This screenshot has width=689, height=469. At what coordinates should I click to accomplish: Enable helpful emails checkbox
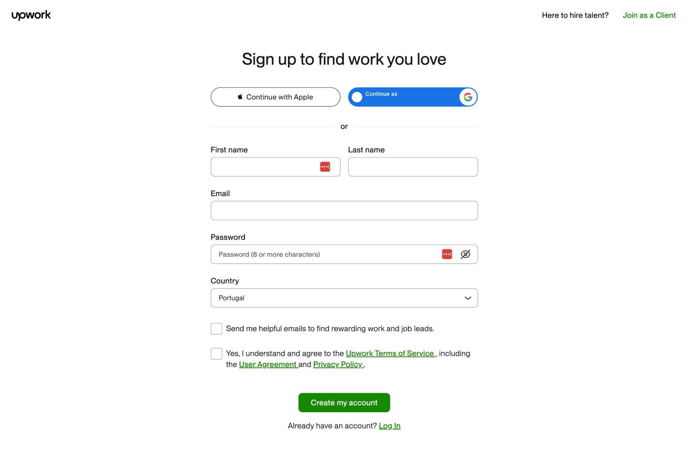(x=217, y=329)
